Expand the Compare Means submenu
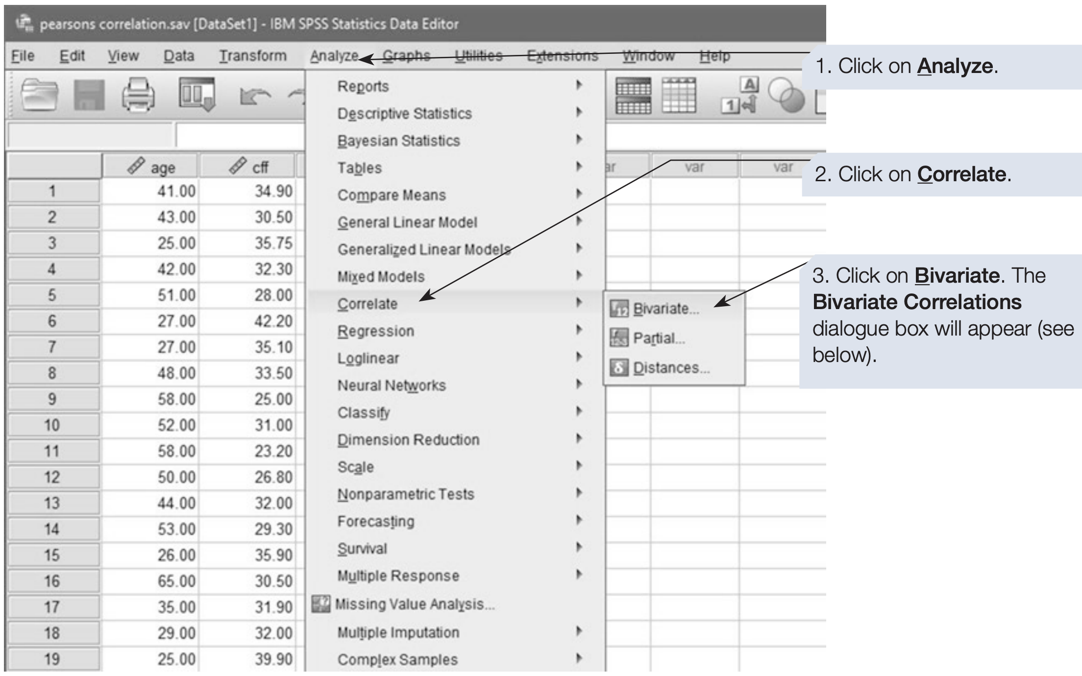The height and width of the screenshot is (676, 1082). tap(392, 195)
